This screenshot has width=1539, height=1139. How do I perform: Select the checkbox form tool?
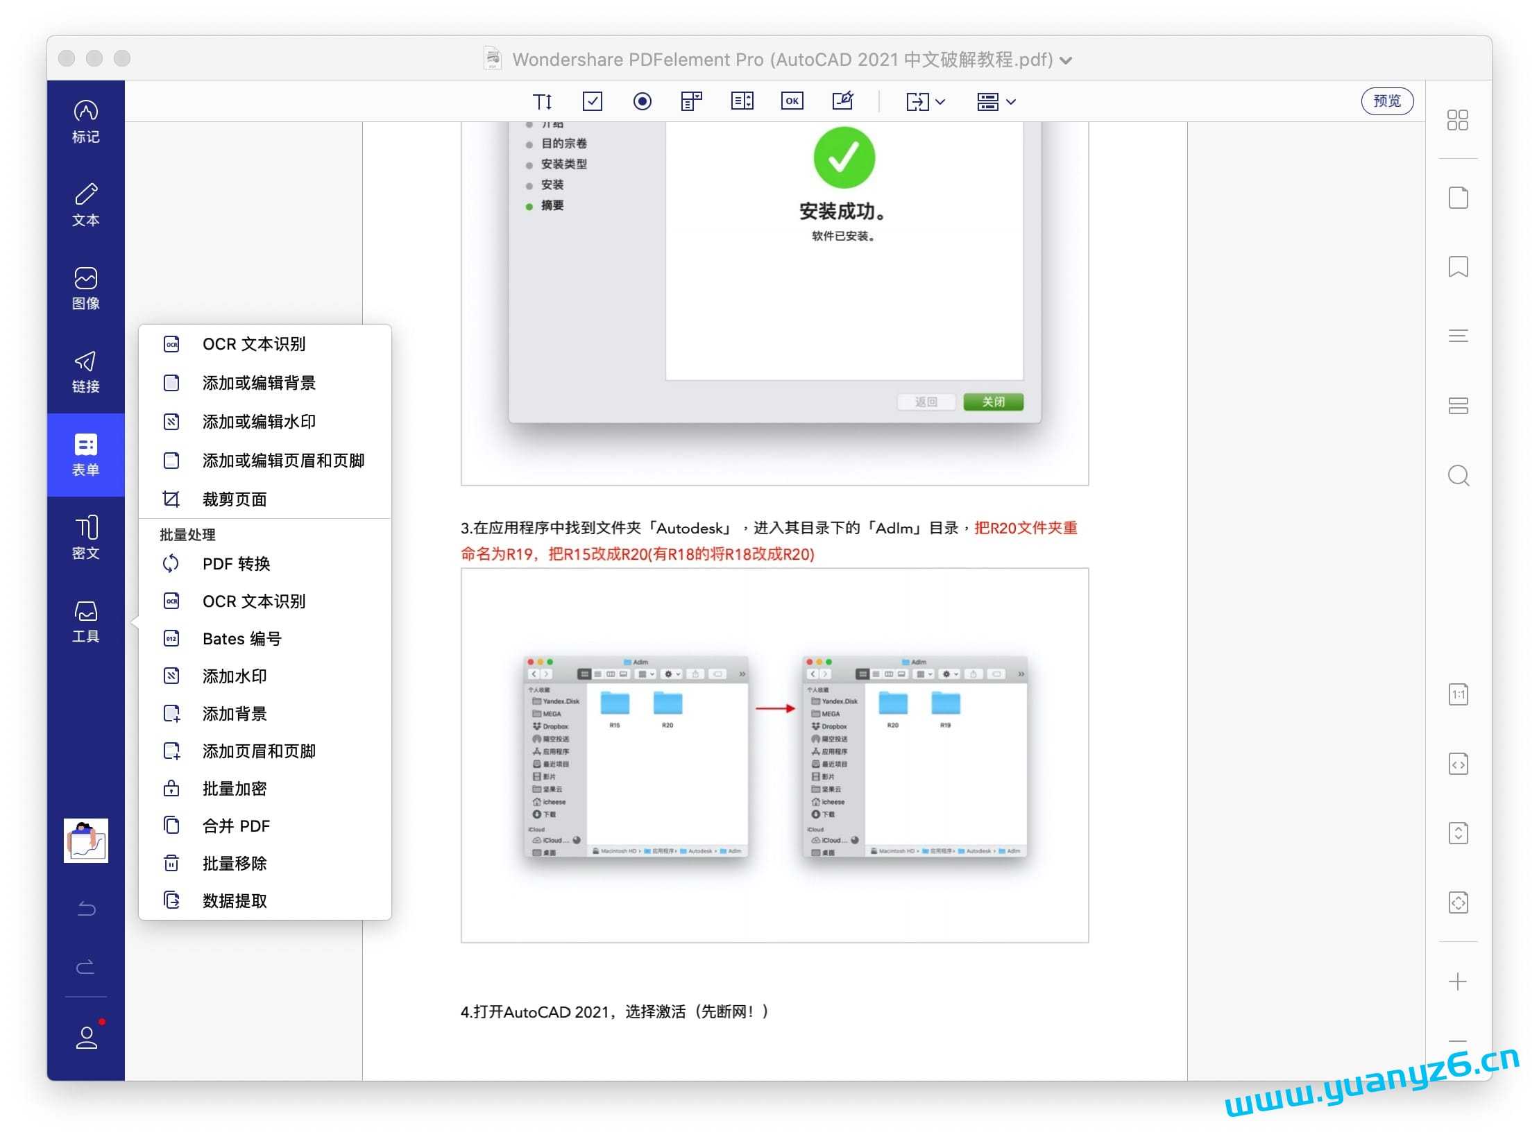[x=592, y=101]
